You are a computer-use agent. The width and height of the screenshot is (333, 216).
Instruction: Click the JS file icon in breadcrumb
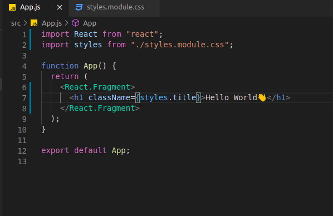[34, 23]
